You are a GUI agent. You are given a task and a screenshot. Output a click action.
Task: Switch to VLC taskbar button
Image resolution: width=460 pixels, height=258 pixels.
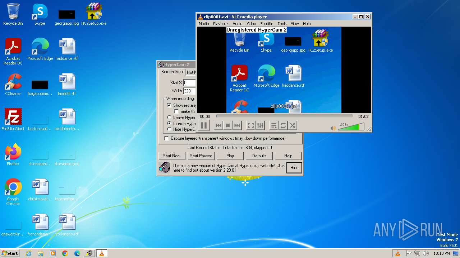pyautogui.click(x=101, y=253)
